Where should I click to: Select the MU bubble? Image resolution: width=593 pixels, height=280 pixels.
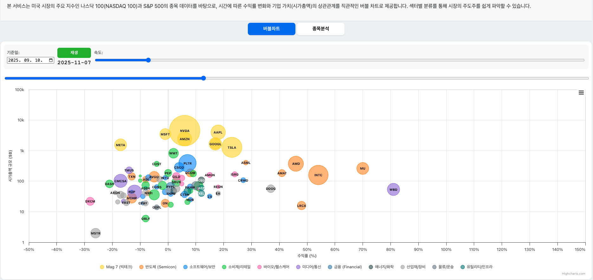[363, 168]
